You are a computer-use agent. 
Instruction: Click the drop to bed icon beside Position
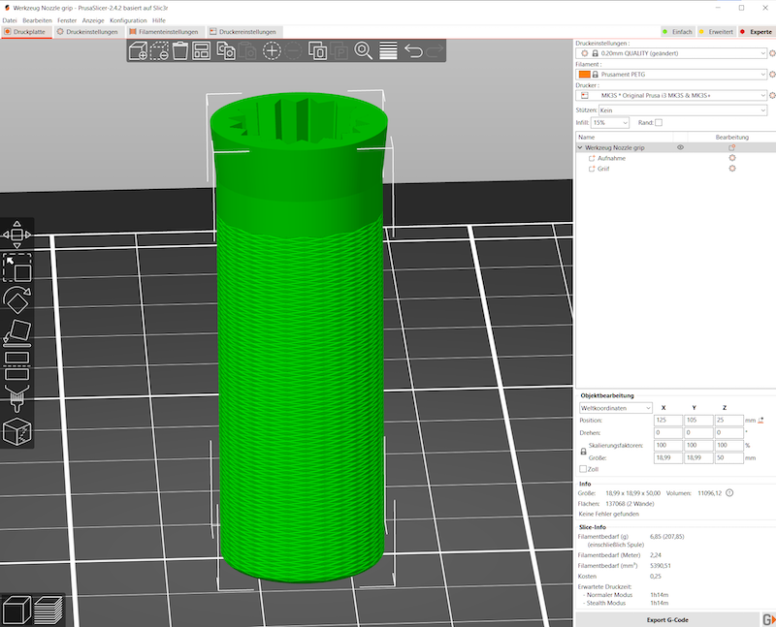(x=760, y=421)
